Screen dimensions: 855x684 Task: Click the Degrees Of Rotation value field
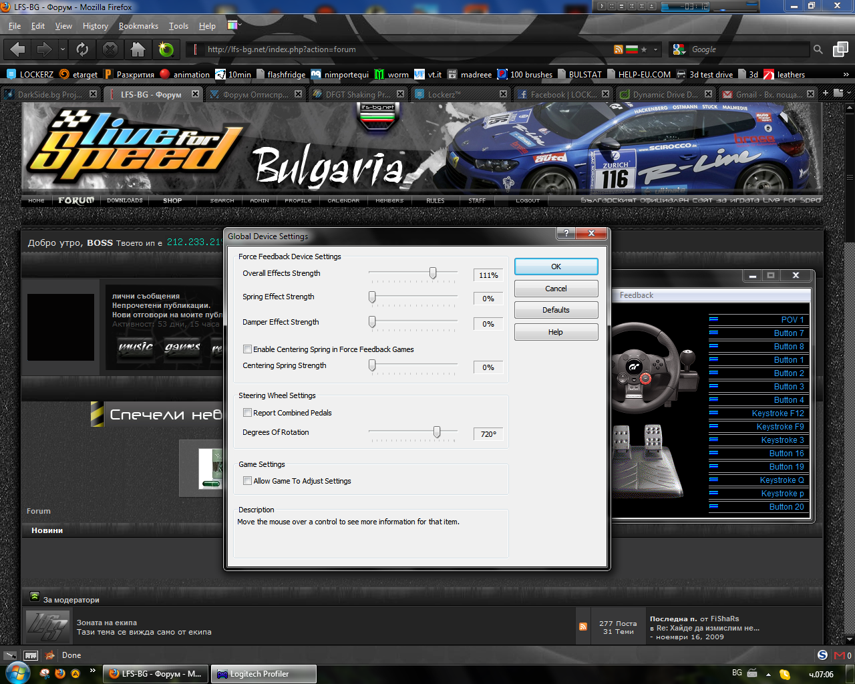pyautogui.click(x=488, y=434)
